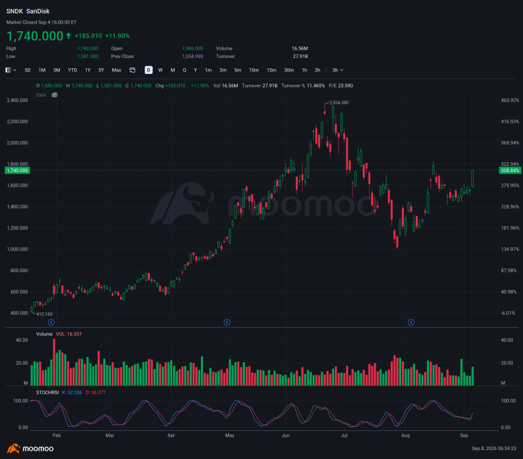The height and width of the screenshot is (459, 523).
Task: Switch to quarterly Q interval
Action: click(x=184, y=70)
